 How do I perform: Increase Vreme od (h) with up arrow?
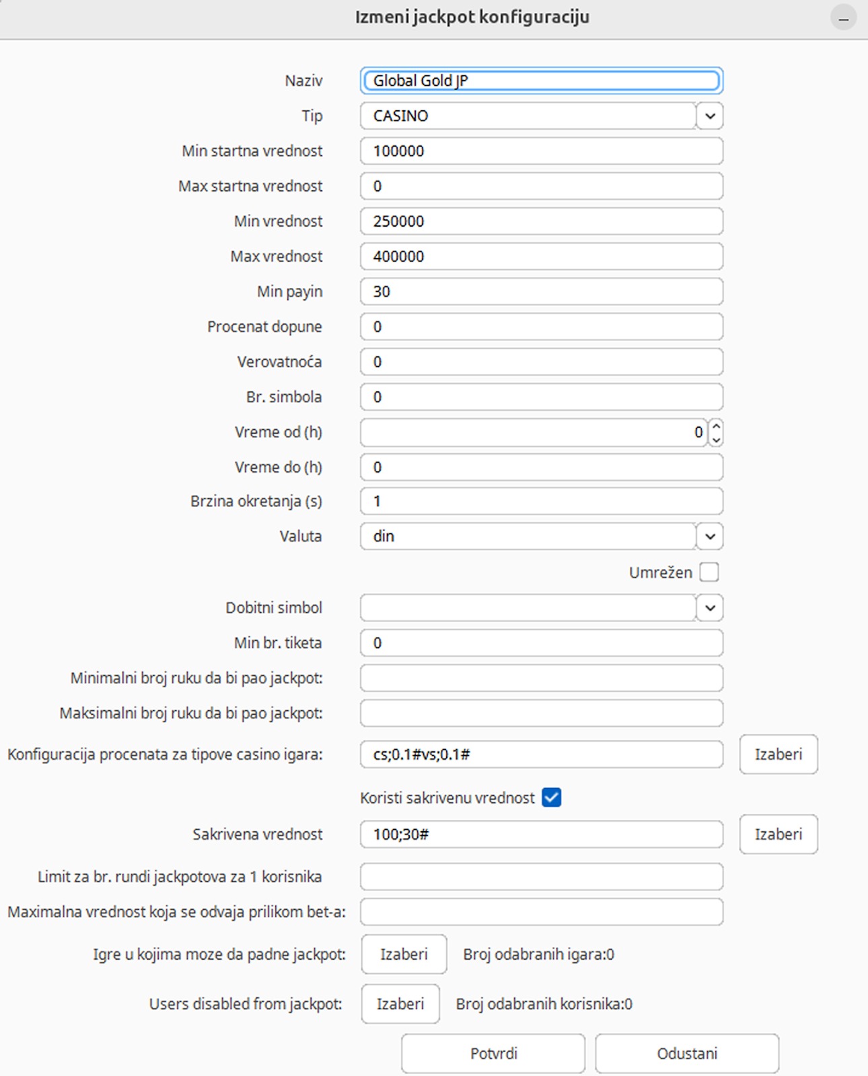pyautogui.click(x=716, y=426)
